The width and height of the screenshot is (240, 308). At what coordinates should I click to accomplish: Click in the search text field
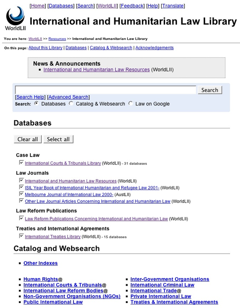105,90
